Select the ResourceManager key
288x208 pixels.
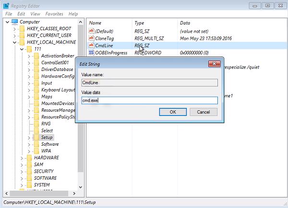tap(58, 110)
